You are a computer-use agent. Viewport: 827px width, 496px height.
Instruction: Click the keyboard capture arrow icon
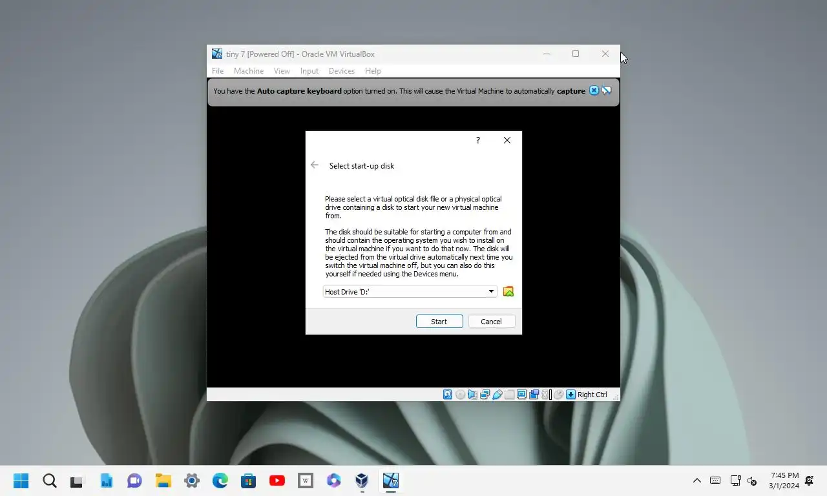click(x=571, y=395)
